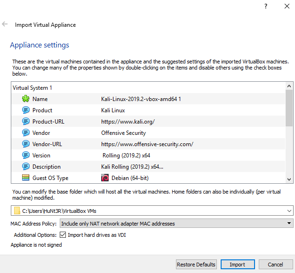This screenshot has width=295, height=273.
Task: Click the Vendor label in the list
Action: pos(41,133)
